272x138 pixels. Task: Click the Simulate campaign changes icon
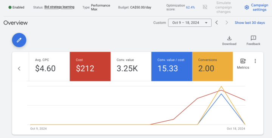pyautogui.click(x=205, y=7)
